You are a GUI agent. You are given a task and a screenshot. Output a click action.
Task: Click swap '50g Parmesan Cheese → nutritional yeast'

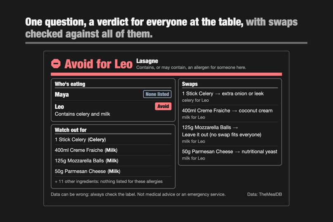(230, 151)
